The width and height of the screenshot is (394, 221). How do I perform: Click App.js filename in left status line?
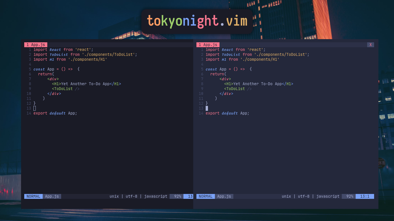tap(52, 196)
